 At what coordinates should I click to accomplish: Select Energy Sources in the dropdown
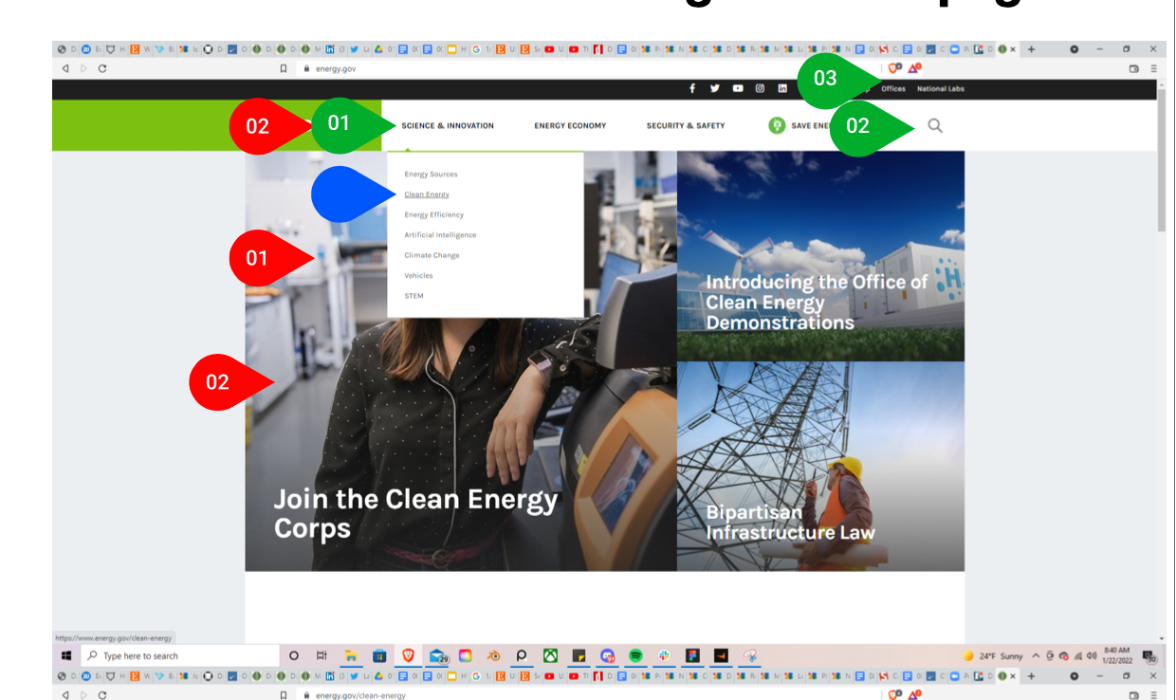431,175
